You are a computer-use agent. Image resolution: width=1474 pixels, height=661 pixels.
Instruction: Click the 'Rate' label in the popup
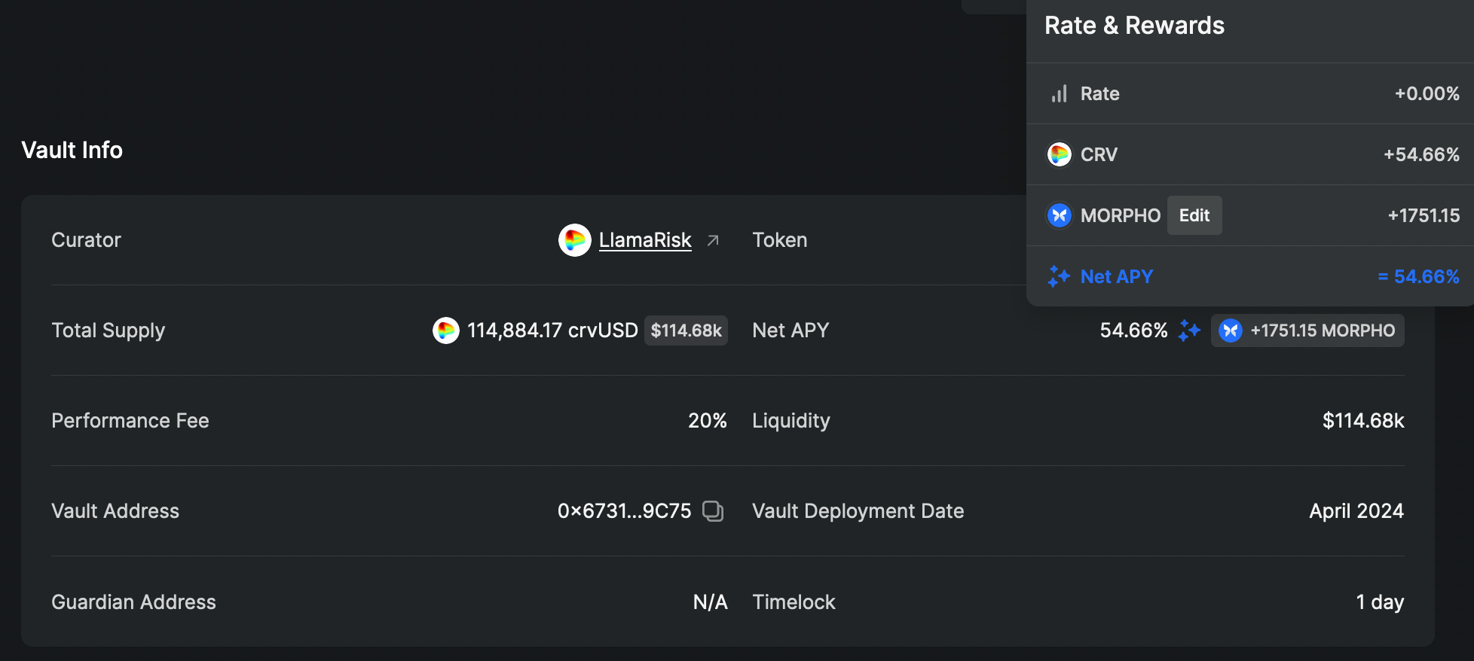(x=1099, y=93)
